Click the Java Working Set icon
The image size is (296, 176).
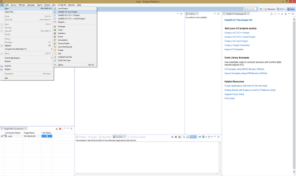tap(55, 47)
